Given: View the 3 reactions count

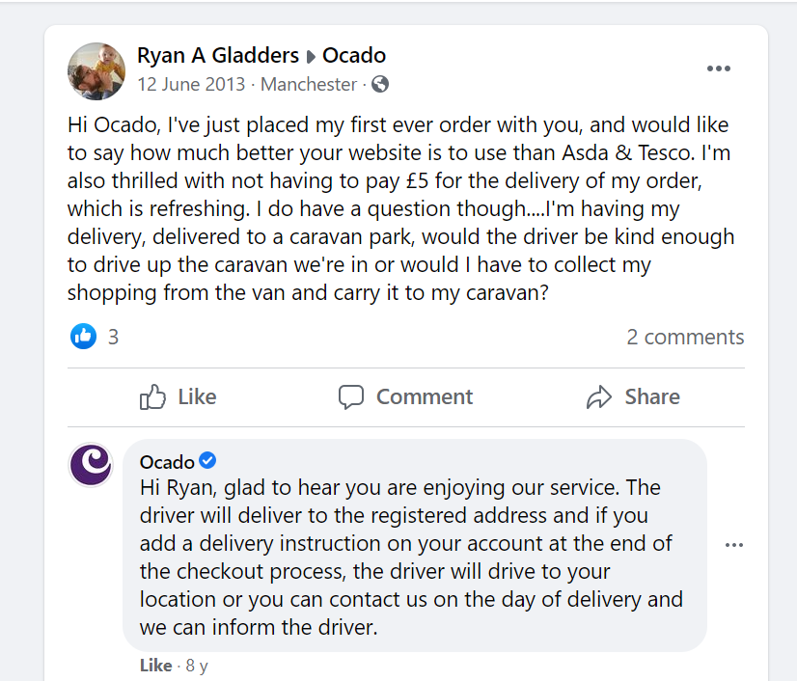Looking at the screenshot, I should coord(113,337).
